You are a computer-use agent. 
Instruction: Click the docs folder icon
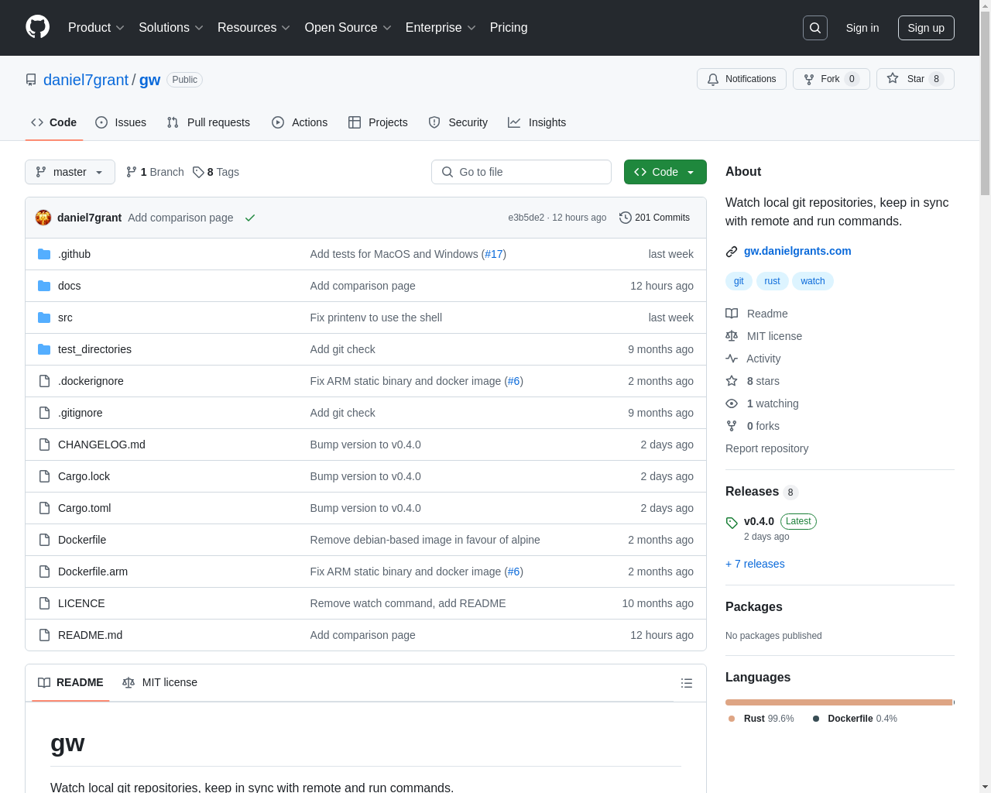[x=44, y=286]
